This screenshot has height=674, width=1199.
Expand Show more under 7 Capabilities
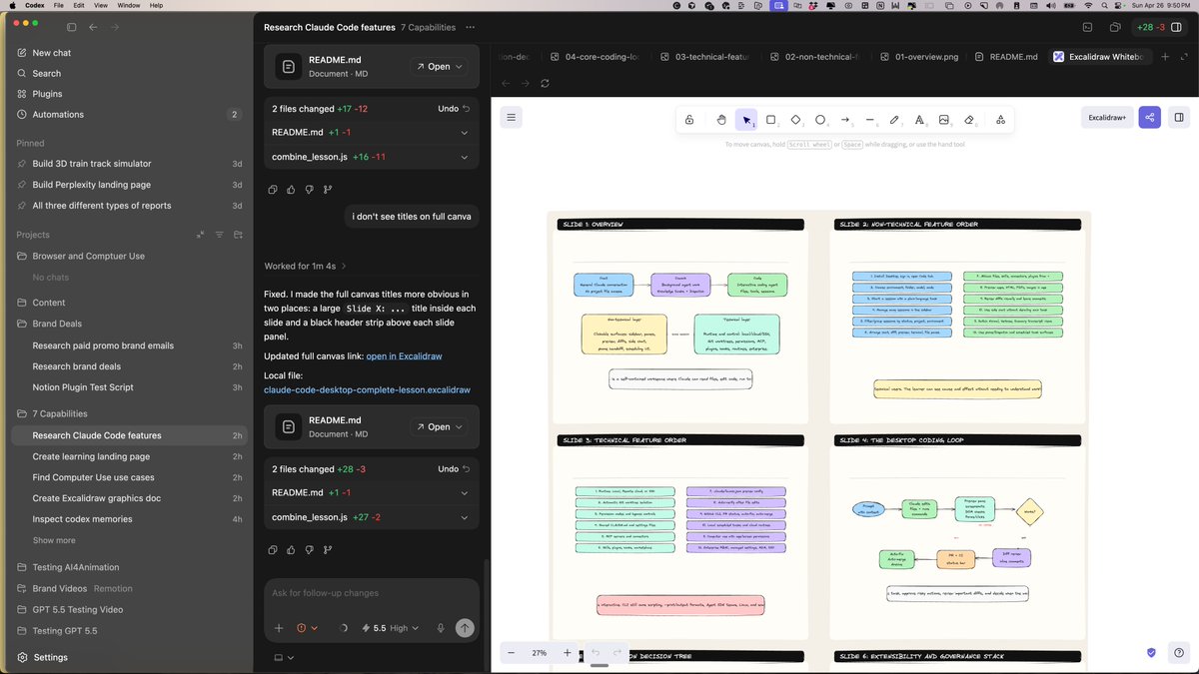pyautogui.click(x=54, y=540)
